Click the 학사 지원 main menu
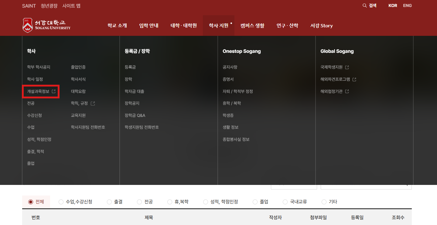This screenshot has width=437, height=225. point(218,26)
